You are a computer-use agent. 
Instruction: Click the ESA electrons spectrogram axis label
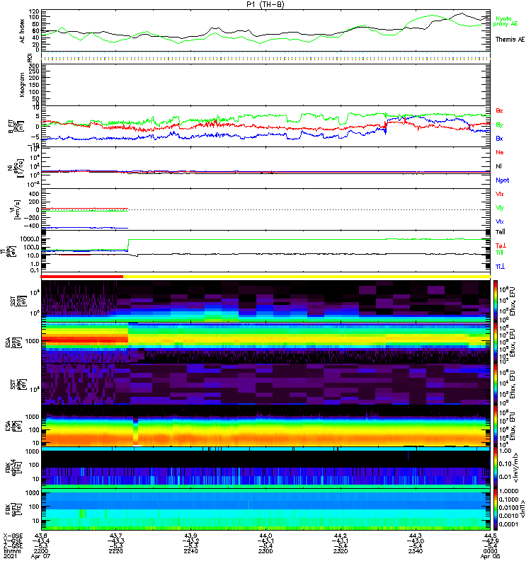pos(13,426)
